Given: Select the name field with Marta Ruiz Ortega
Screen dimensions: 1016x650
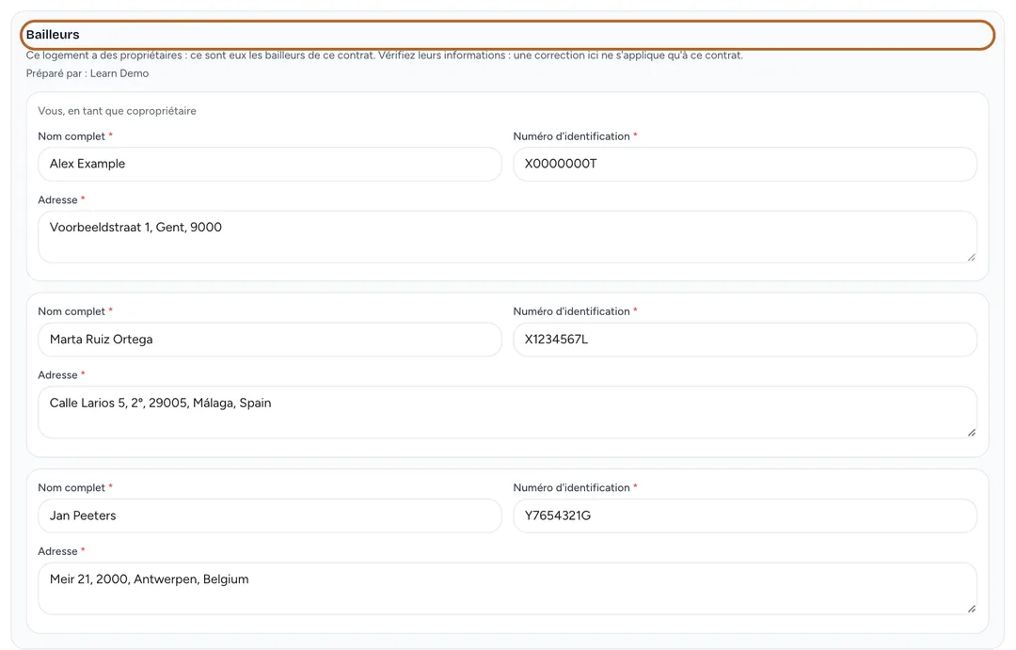Looking at the screenshot, I should coord(270,340).
